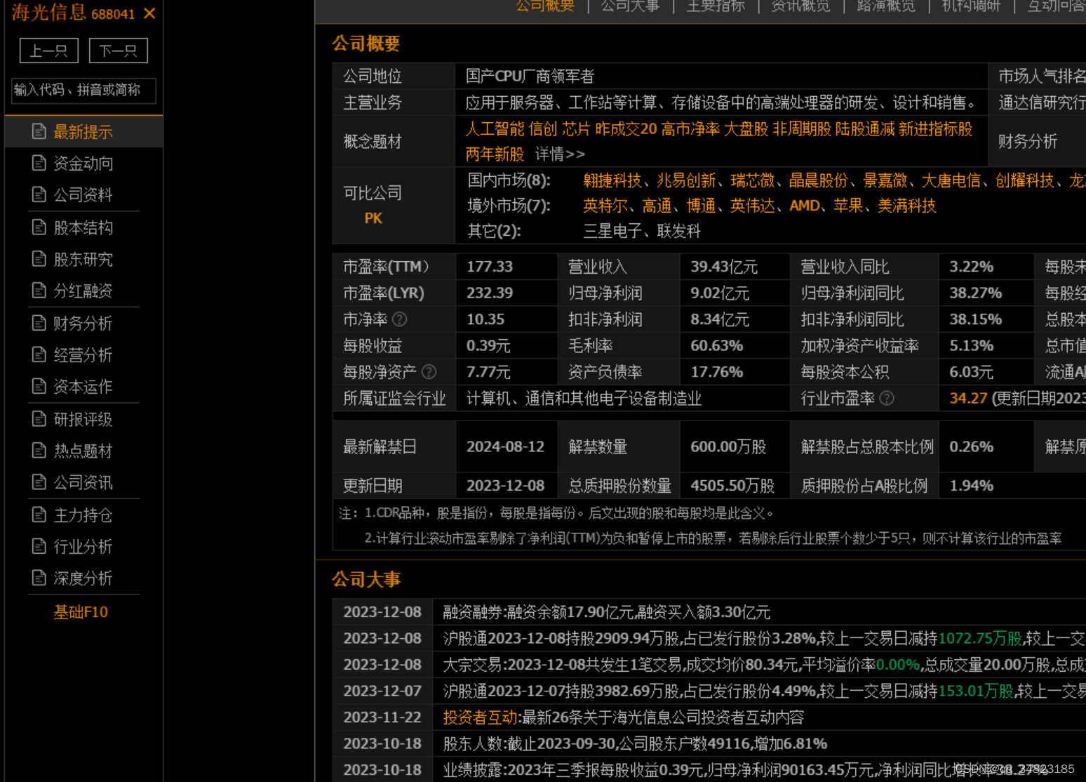Click help icon next to 每股净资产
This screenshot has width=1086, height=782.
point(429,372)
